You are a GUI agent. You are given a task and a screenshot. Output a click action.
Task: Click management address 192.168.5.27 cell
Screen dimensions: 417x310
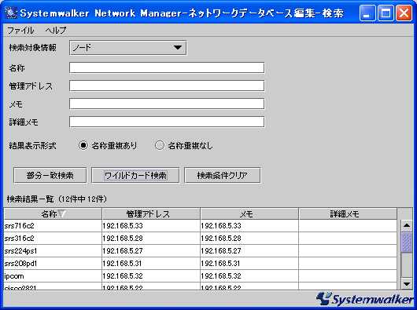coord(151,251)
